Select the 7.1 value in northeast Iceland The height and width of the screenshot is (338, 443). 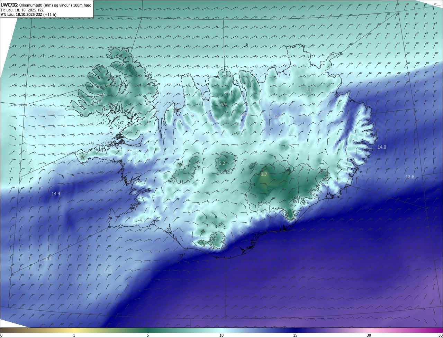[309, 90]
